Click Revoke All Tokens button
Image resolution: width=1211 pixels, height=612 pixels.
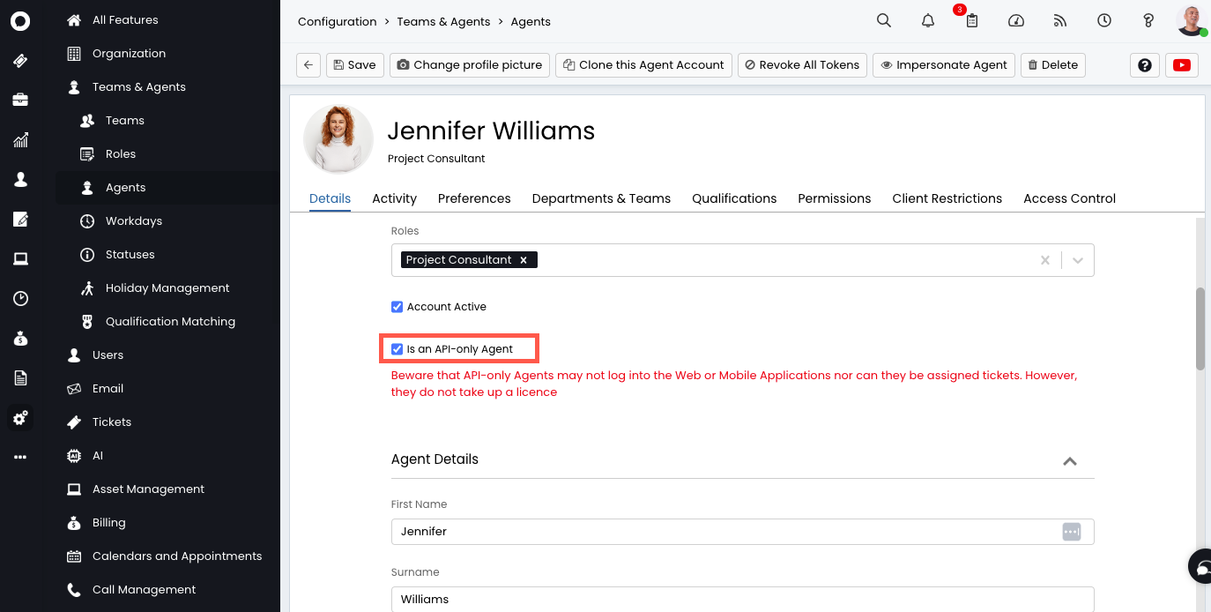[801, 64]
